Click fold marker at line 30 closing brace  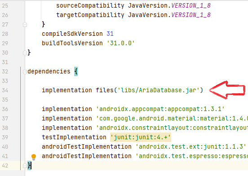coord(25,53)
